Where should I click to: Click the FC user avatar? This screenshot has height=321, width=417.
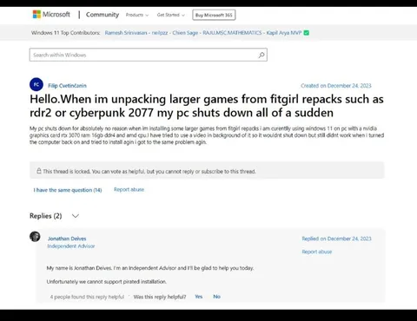point(36,84)
